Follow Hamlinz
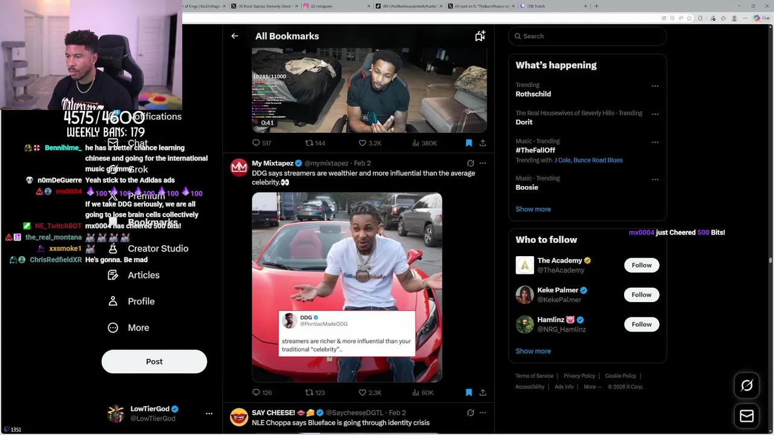774x435 pixels. [642, 324]
